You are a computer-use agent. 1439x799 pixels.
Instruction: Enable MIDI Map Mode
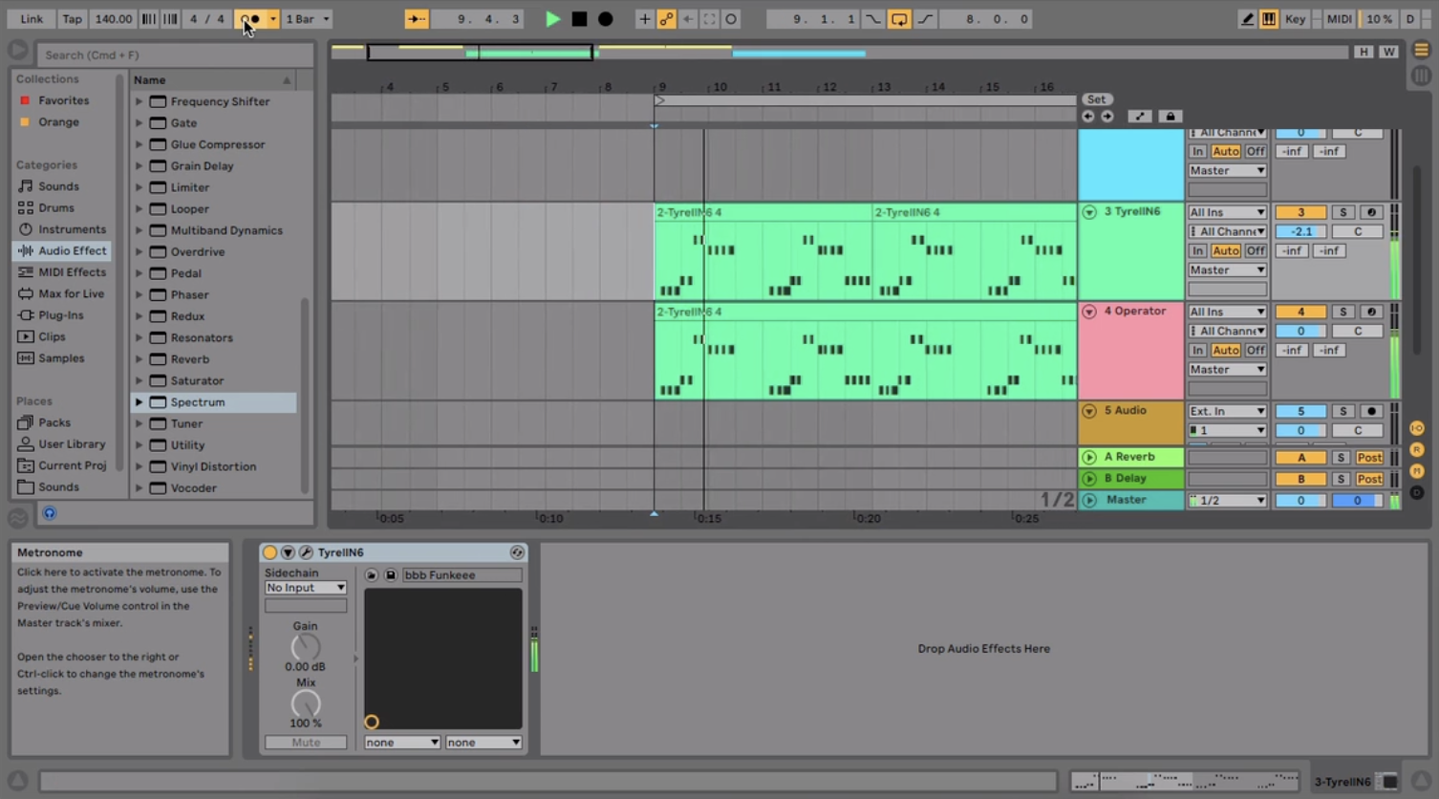(x=1339, y=19)
